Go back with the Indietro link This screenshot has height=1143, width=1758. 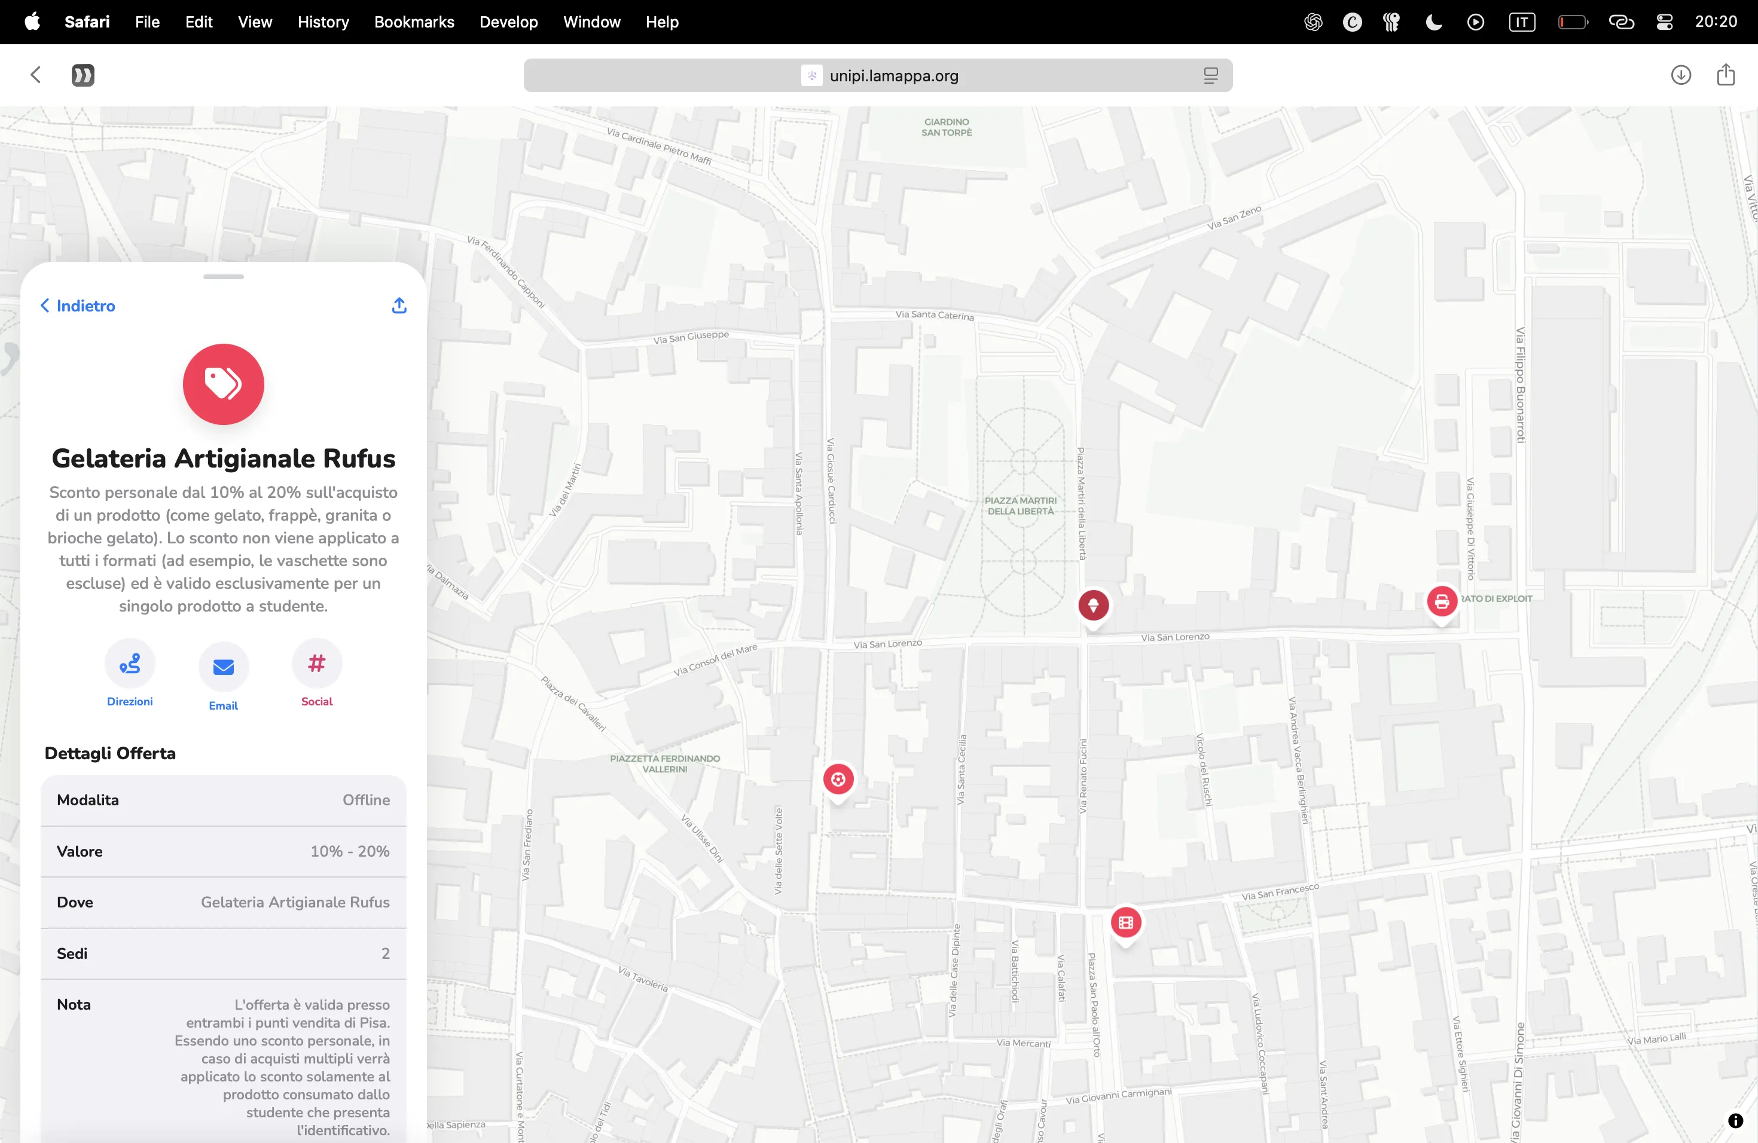(78, 305)
